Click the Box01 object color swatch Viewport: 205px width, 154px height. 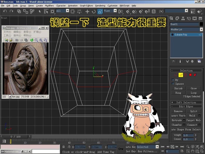(201, 24)
